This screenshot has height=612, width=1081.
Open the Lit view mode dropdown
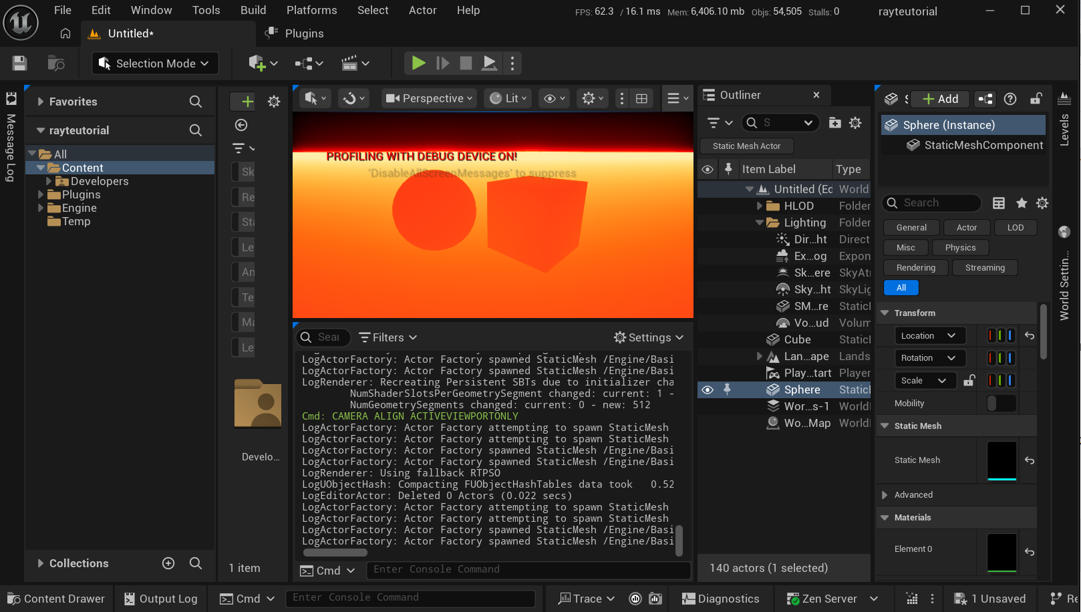pyautogui.click(x=508, y=98)
